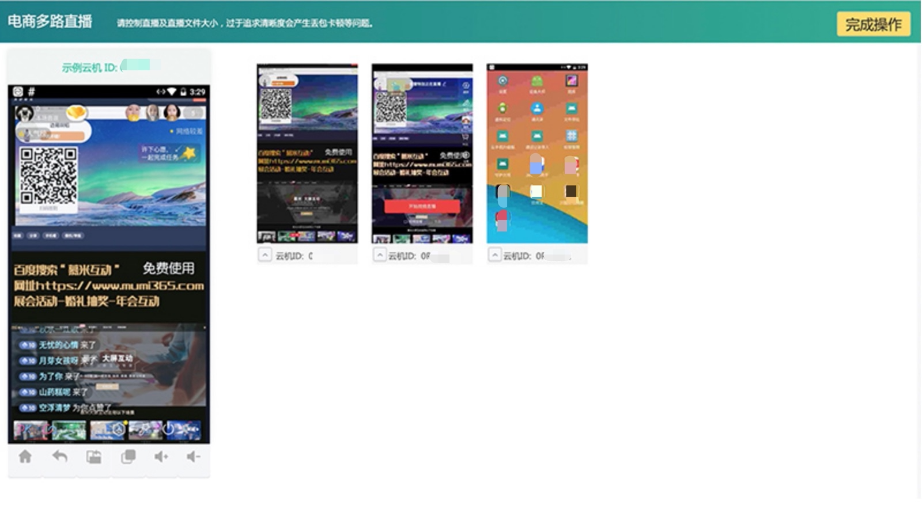The height and width of the screenshot is (509, 922).
Task: Click the 电商多路直播 header title
Action: click(50, 21)
